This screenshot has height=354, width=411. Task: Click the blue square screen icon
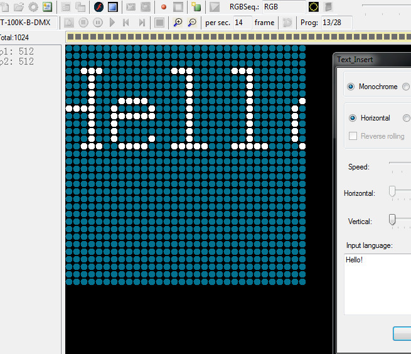coord(113,7)
